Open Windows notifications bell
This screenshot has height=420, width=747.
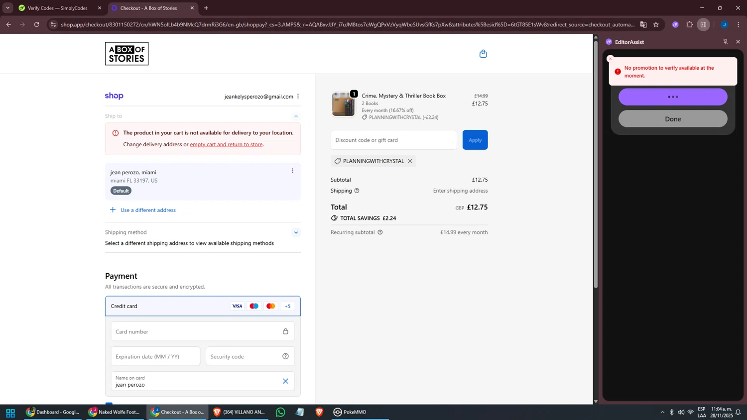(x=738, y=412)
